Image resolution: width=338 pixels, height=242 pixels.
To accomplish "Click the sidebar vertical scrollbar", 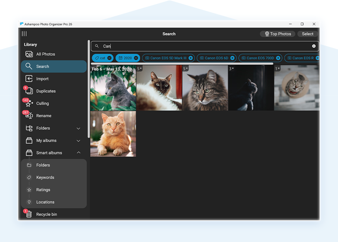I will (89, 89).
